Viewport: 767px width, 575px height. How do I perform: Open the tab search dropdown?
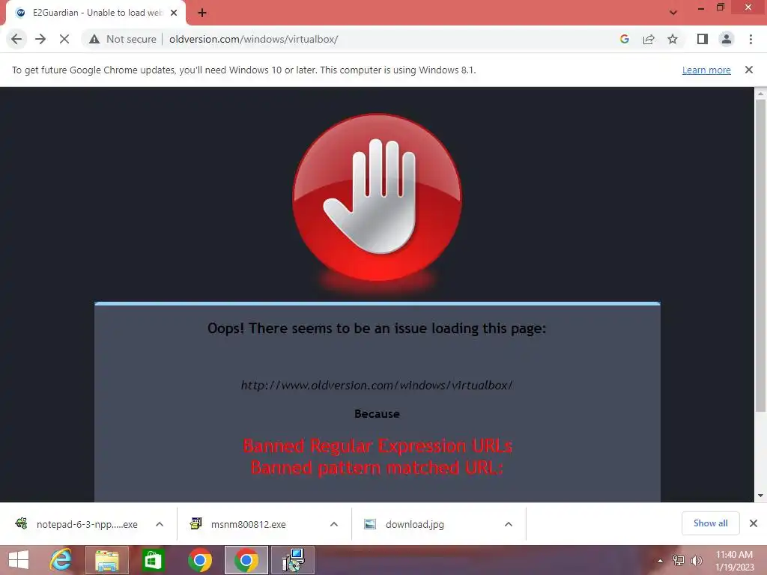coord(673,13)
